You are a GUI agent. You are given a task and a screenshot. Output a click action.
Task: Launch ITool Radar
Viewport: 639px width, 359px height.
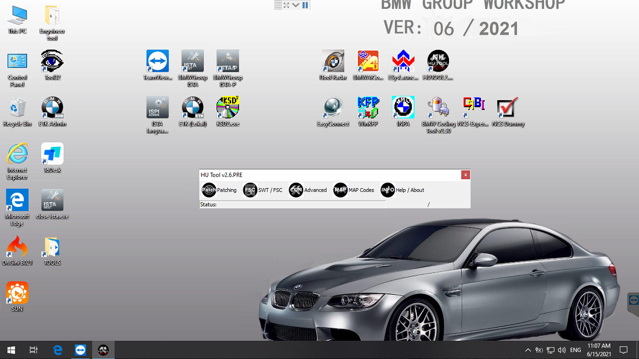pos(333,66)
